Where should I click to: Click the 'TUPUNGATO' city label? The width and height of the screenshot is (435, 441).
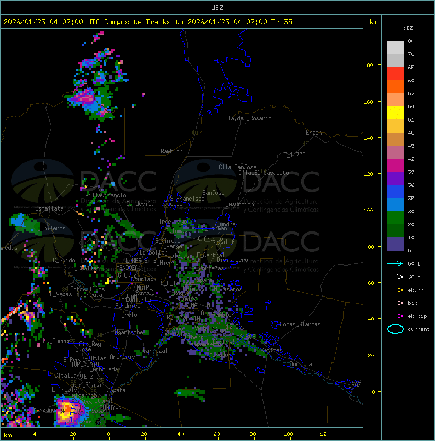85,364
